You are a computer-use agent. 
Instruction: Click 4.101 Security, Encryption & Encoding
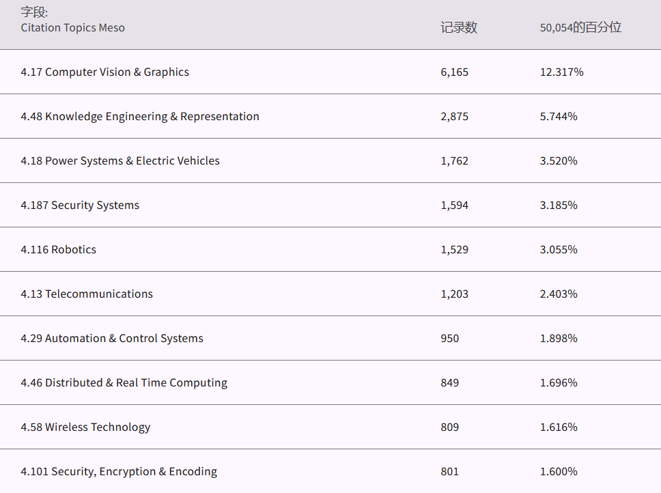point(119,472)
